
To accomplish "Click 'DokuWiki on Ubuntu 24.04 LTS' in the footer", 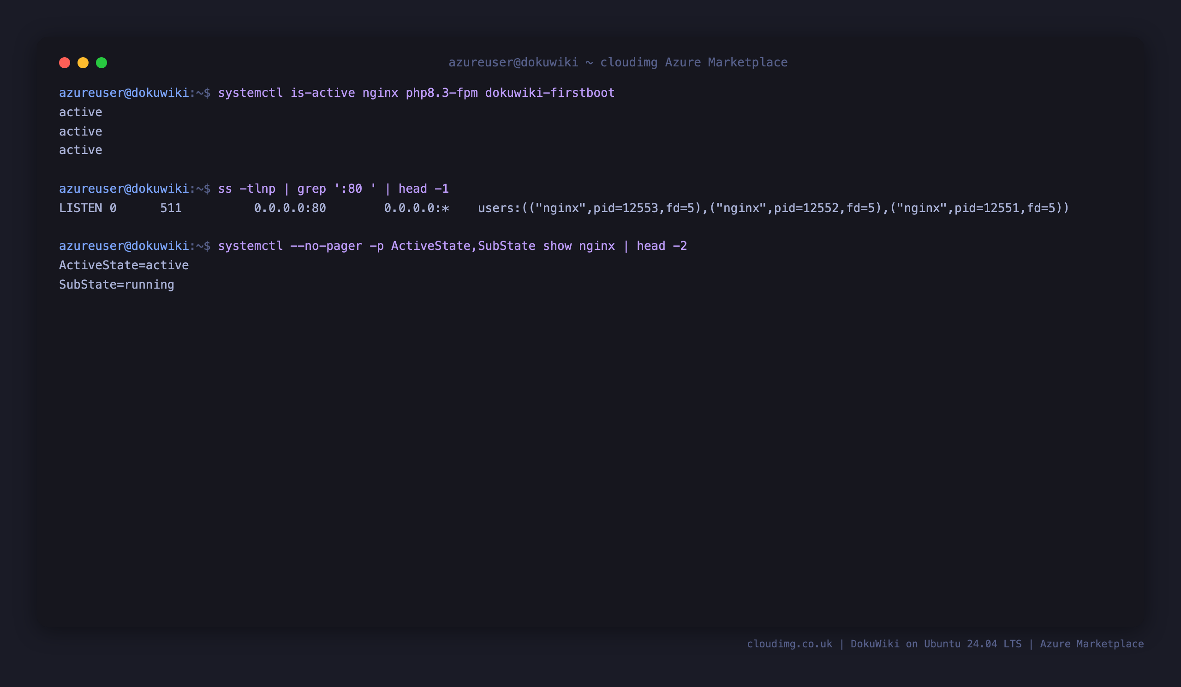I will tap(936, 644).
